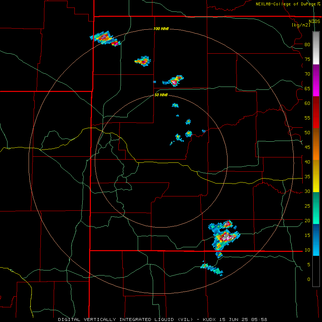Pick the magenta-purple segment of the color bar
Screen dimensions: 322x322
click(x=316, y=80)
